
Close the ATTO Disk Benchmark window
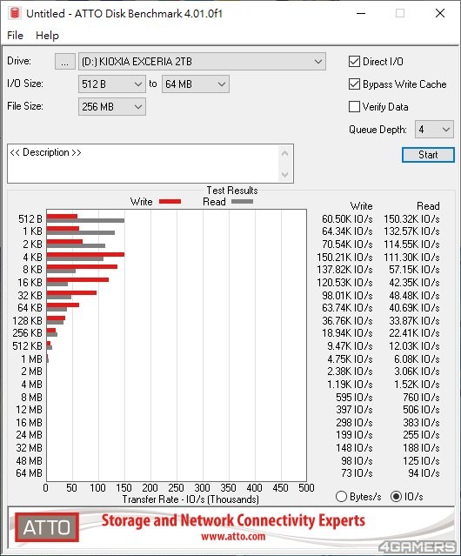point(440,13)
